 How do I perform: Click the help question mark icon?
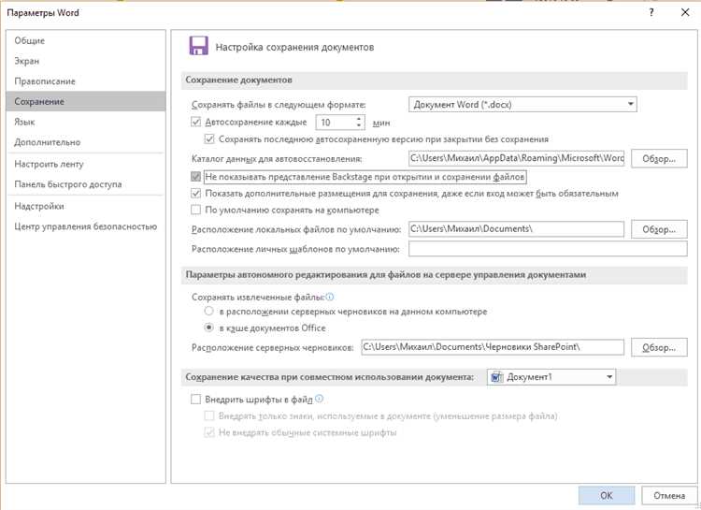[651, 12]
